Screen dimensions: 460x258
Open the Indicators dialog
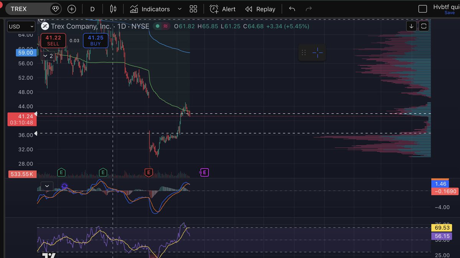point(149,9)
